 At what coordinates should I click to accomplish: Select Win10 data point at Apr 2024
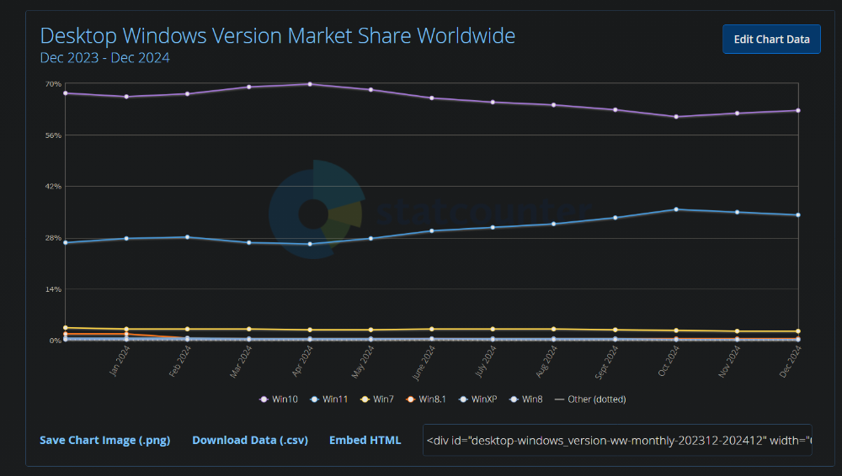tap(310, 84)
